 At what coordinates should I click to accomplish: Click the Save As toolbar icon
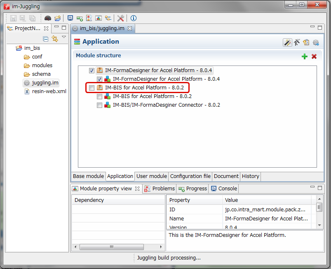tap(23, 19)
